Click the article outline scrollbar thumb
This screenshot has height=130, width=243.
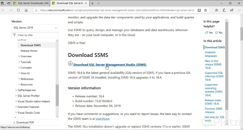click(x=227, y=66)
